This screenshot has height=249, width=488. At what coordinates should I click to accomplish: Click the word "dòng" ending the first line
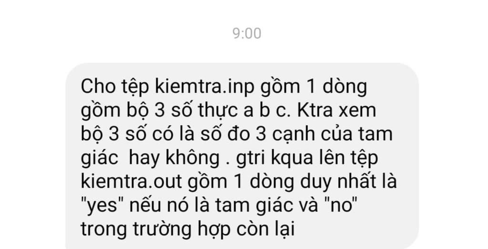(345, 87)
